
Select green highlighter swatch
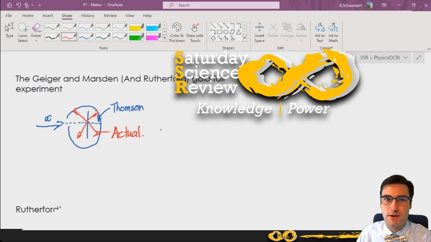[136, 37]
